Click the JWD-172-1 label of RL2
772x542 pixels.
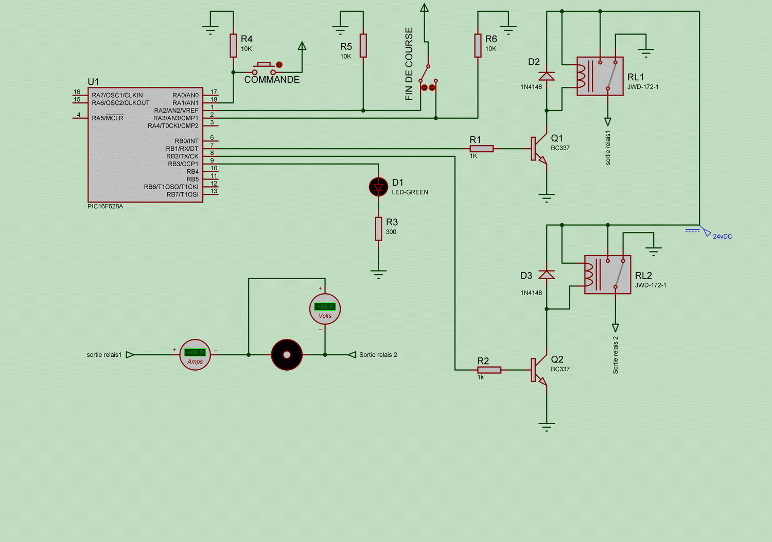click(x=651, y=285)
